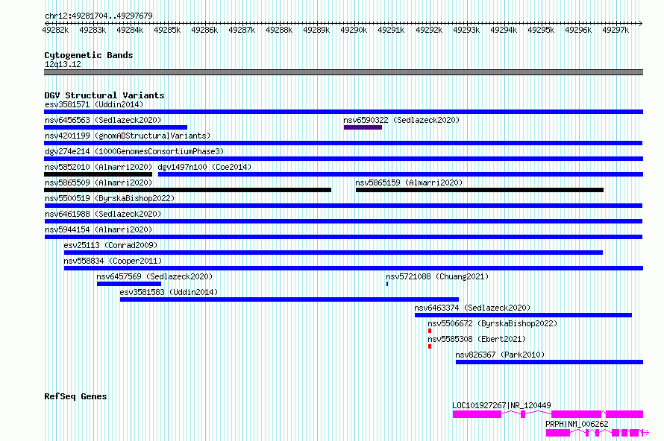This screenshot has width=664, height=441.
Task: Click the purple nsv6590322 variant bar
Action: [x=363, y=127]
